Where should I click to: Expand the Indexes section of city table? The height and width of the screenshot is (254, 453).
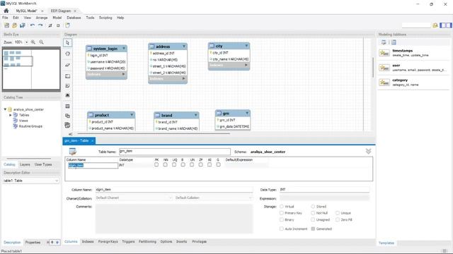point(246,65)
